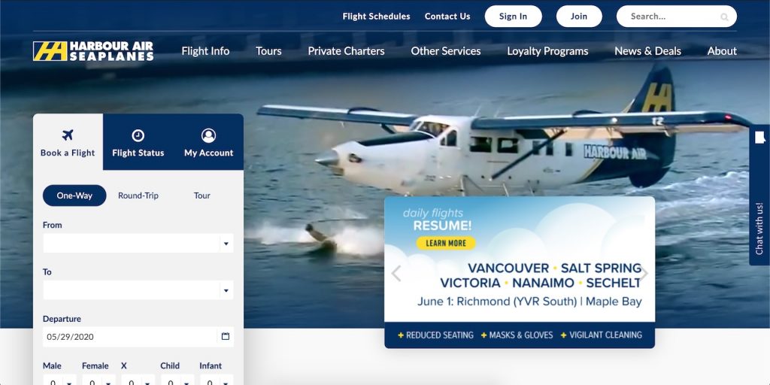Open the Flight Status clock tab
The width and height of the screenshot is (770, 385).
coord(138,142)
